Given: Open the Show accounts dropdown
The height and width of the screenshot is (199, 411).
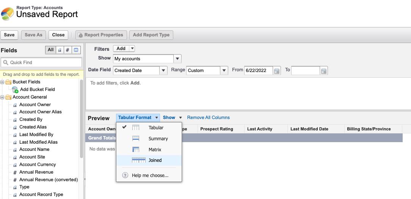Looking at the screenshot, I should point(177,59).
